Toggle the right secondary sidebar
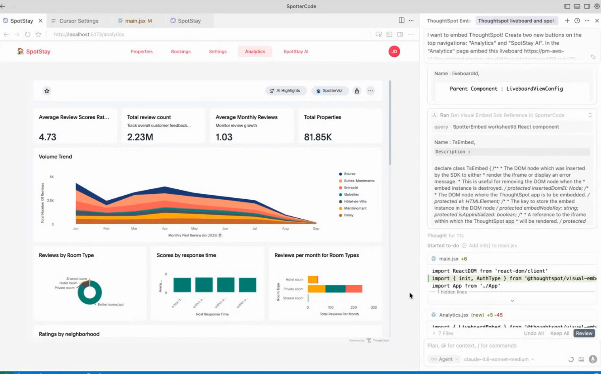 (x=587, y=6)
